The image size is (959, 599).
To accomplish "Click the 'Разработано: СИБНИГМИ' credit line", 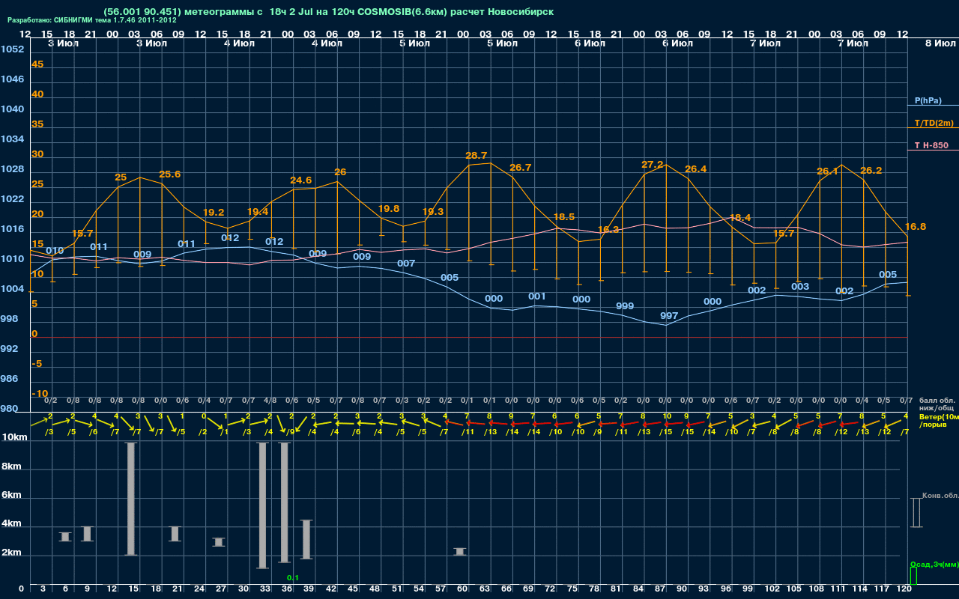I will pos(92,21).
